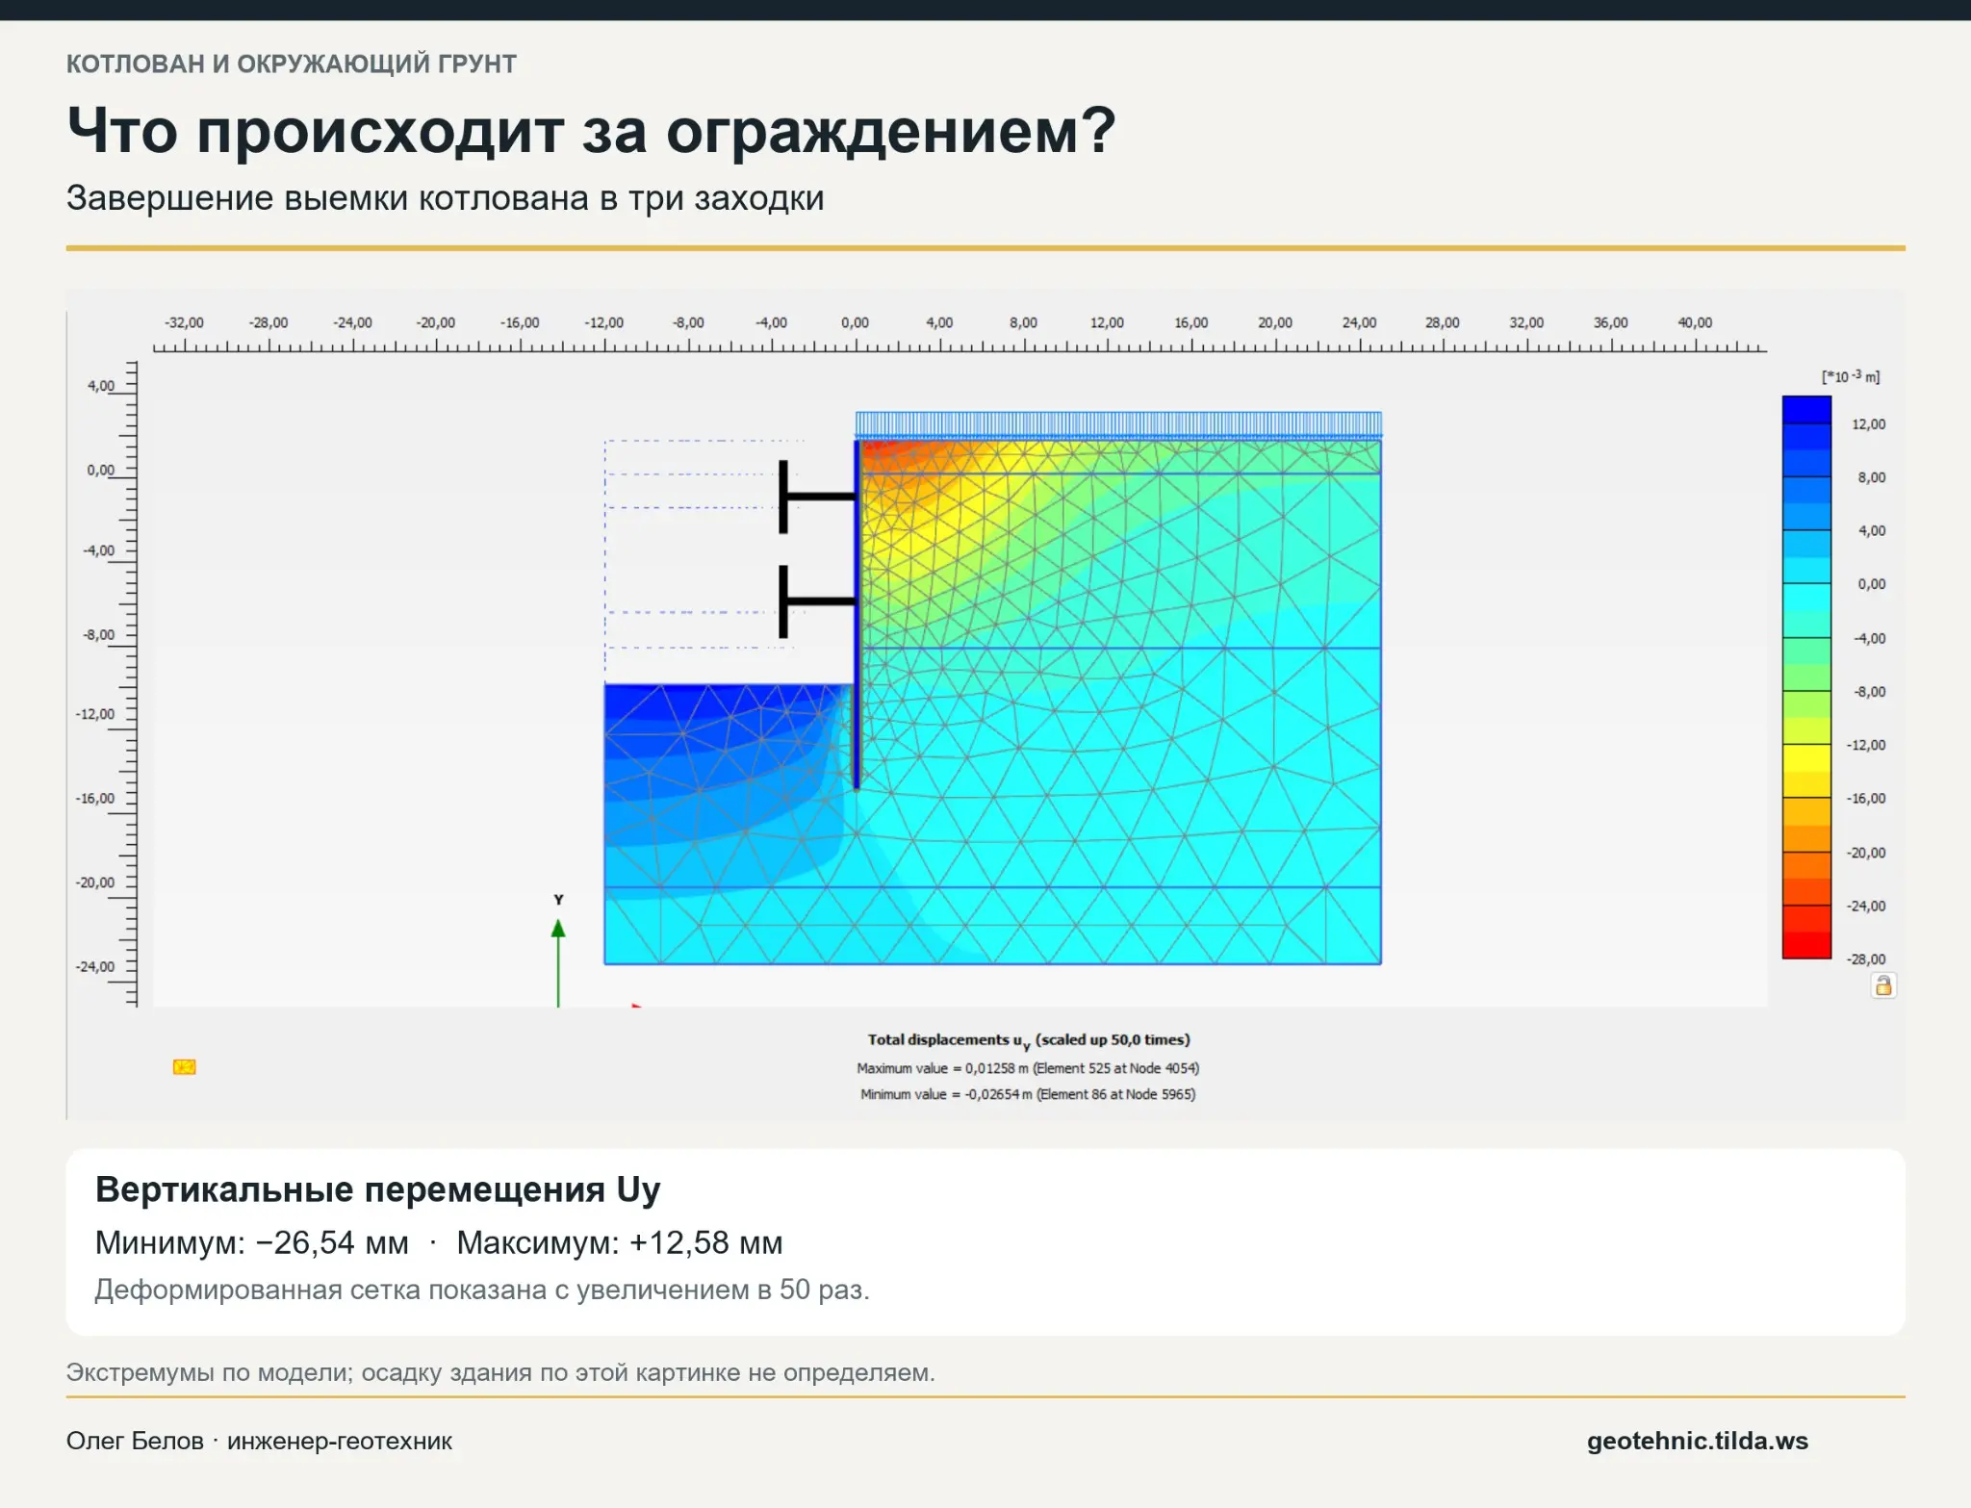Click the 'Минимум: −26,54 мм' value
This screenshot has height=1508, width=1971.
point(252,1242)
